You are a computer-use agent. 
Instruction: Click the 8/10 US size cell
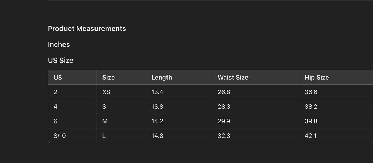coord(60,136)
